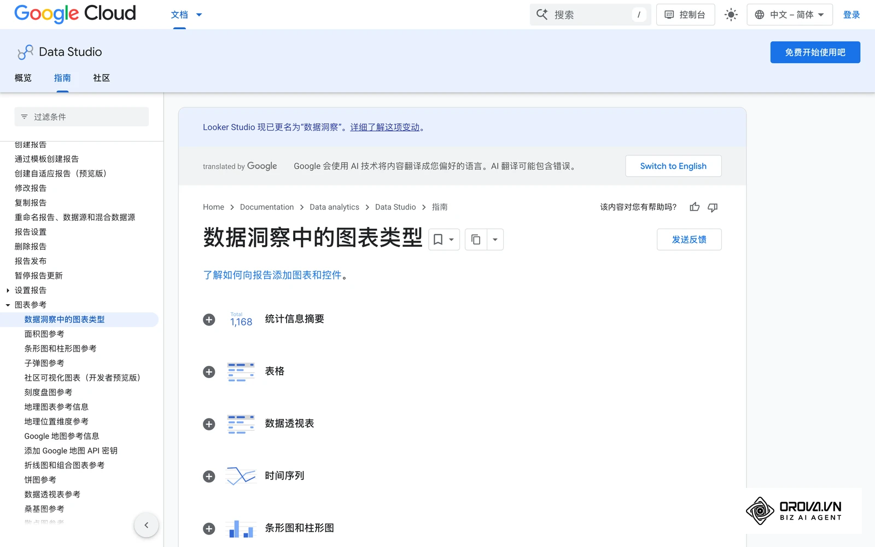Click the 免费开始使用吧 button
Viewport: 875px width, 547px height.
pyautogui.click(x=815, y=53)
